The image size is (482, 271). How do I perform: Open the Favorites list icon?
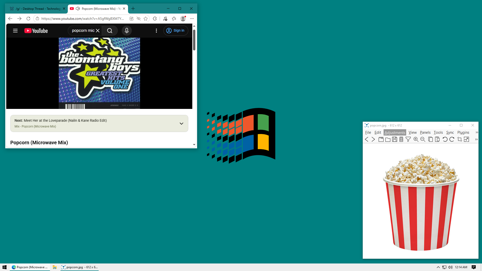[174, 19]
